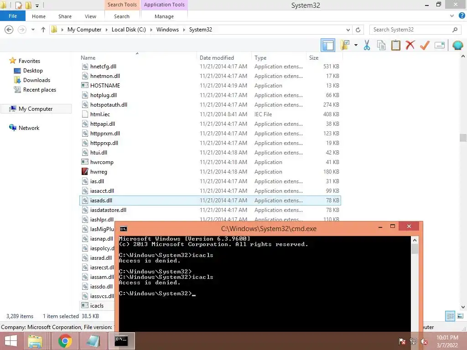Open the Search ribbon tab

(122, 16)
